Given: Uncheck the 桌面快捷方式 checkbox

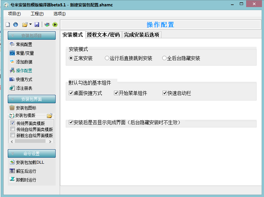Looking at the screenshot, I should [x=71, y=93].
